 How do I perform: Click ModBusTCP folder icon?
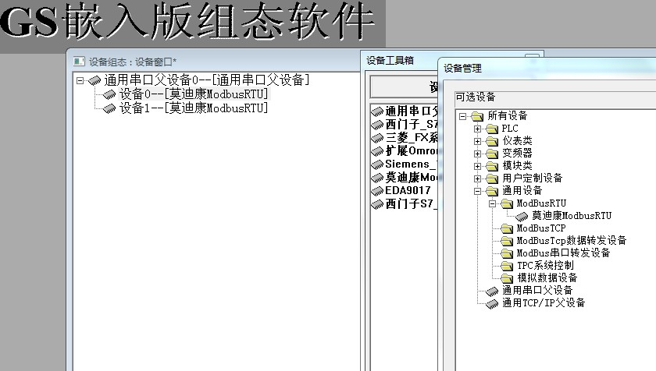pos(507,228)
